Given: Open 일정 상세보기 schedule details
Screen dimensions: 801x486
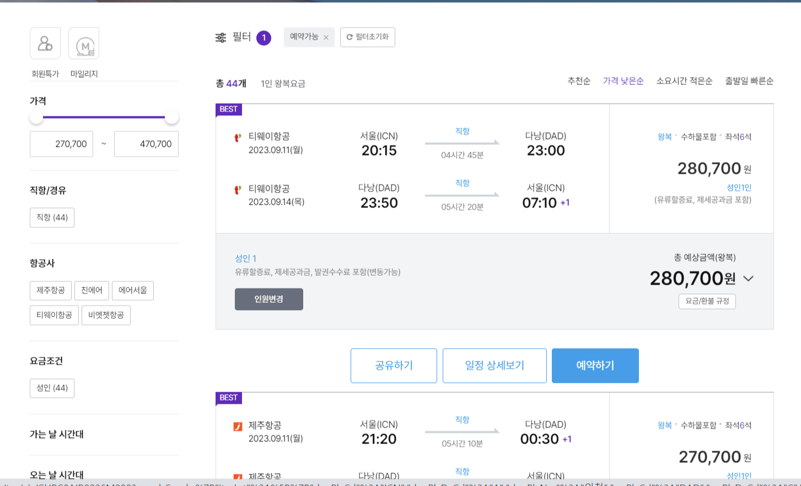Looking at the screenshot, I should click(x=494, y=365).
